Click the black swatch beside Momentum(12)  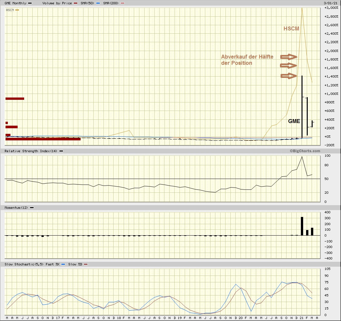(x=32, y=207)
